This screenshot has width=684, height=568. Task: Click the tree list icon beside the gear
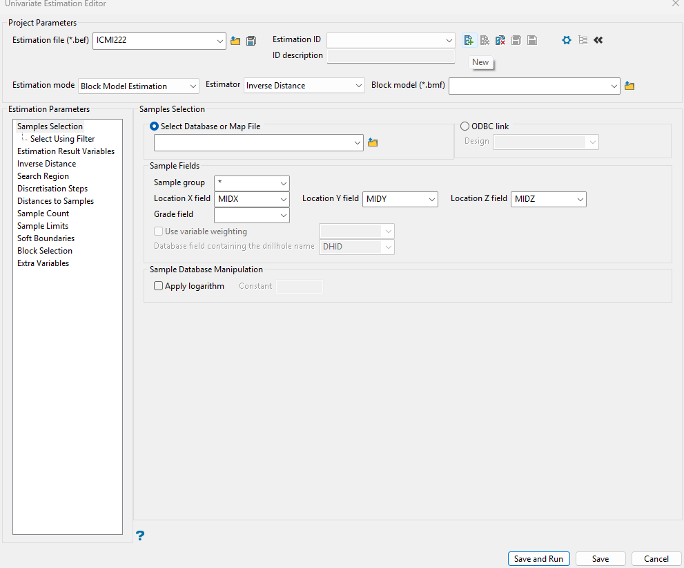(583, 41)
